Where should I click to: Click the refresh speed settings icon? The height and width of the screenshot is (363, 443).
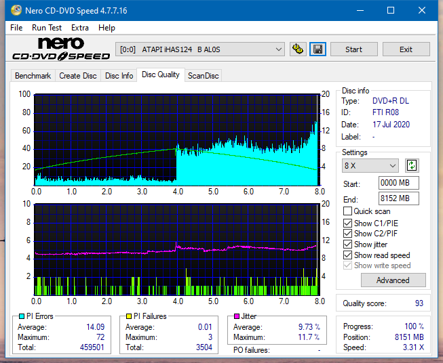[x=412, y=165]
